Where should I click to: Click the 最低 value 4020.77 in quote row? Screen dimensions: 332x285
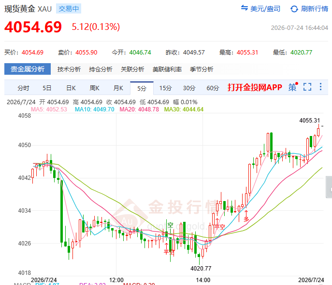click(x=301, y=52)
